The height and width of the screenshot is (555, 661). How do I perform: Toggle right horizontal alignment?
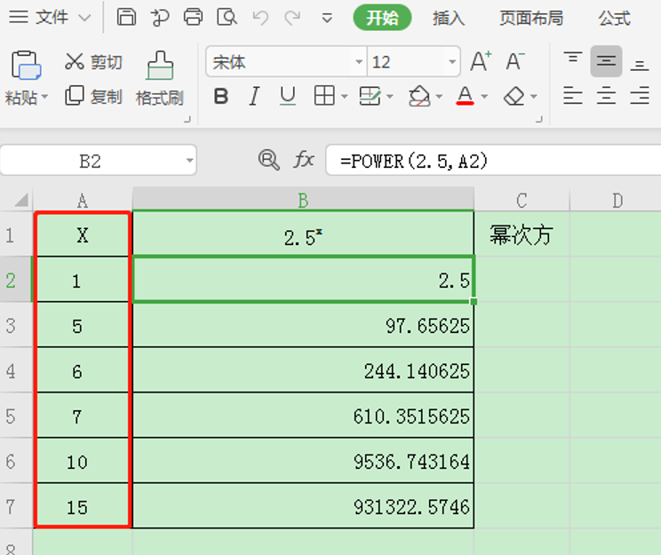(x=640, y=96)
